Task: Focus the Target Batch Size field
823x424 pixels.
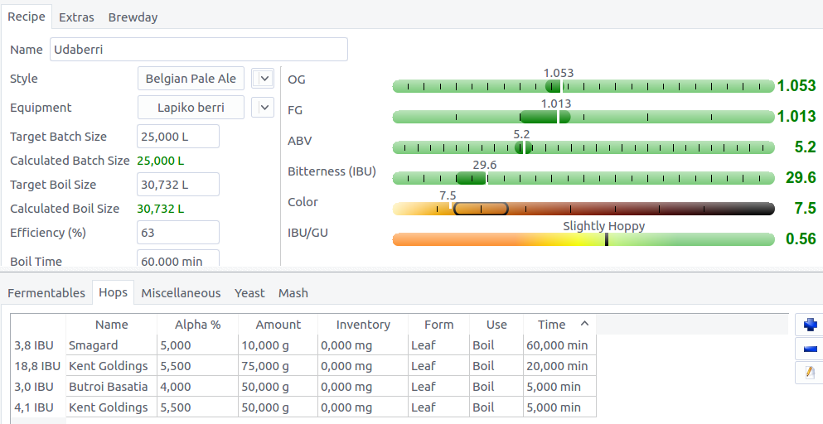Action: (x=177, y=137)
